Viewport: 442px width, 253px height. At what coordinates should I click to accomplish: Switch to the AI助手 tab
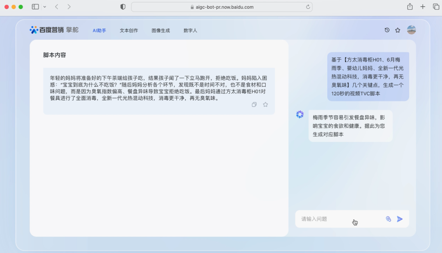[x=99, y=31]
